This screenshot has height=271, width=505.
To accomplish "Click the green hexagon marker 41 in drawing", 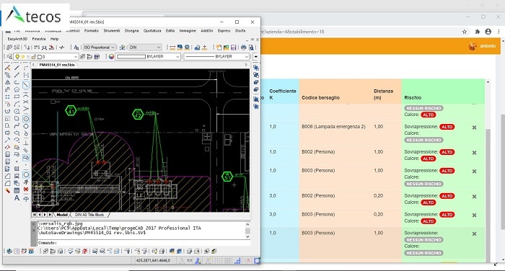I will pyautogui.click(x=71, y=111).
